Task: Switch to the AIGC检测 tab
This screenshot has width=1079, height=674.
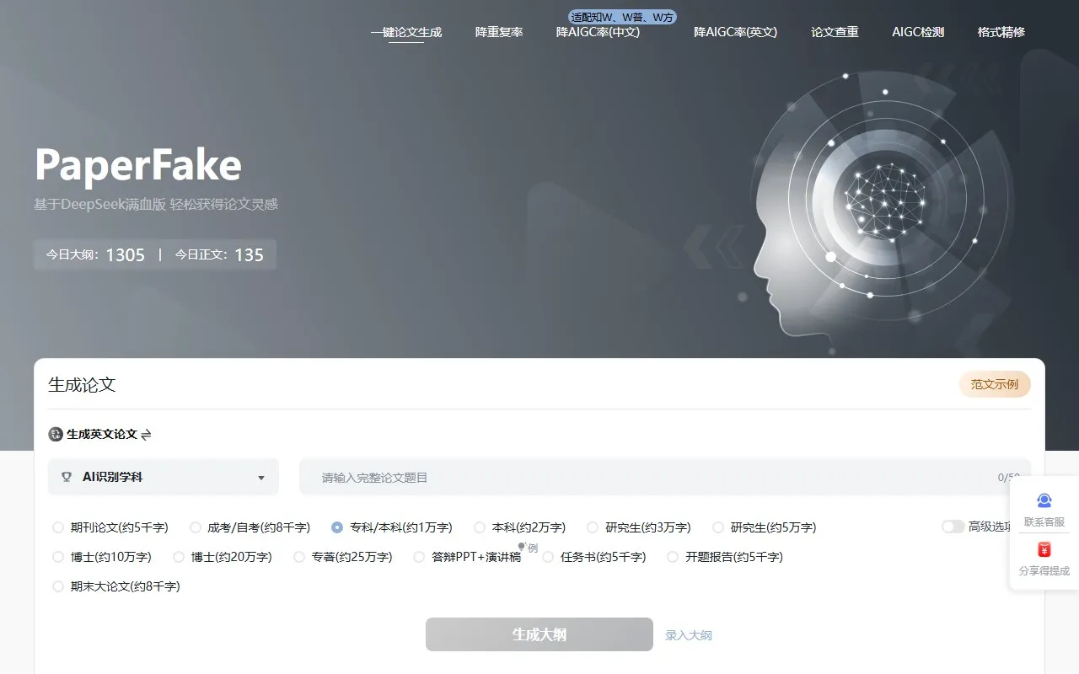Action: point(918,32)
